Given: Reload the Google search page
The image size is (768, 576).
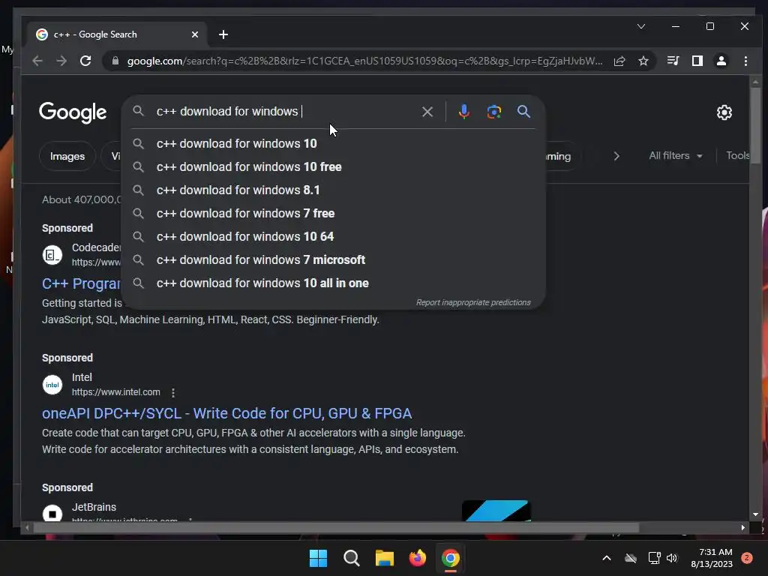Looking at the screenshot, I should (x=85, y=61).
